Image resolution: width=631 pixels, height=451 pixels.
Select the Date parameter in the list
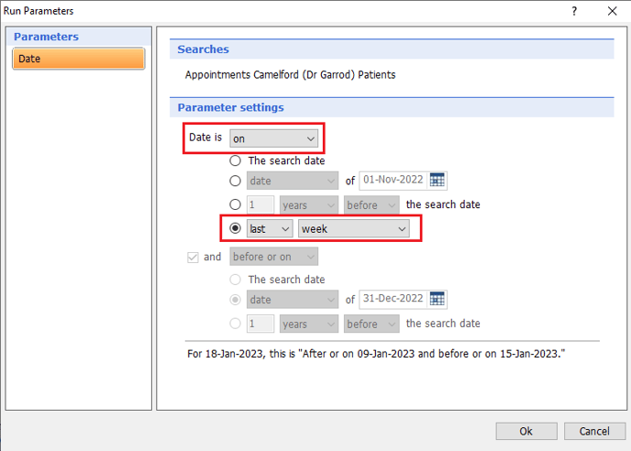pyautogui.click(x=78, y=59)
